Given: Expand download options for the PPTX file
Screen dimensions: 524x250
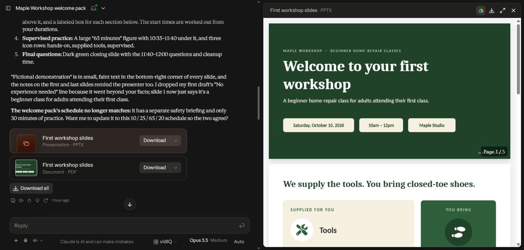Looking at the screenshot, I should [176, 140].
